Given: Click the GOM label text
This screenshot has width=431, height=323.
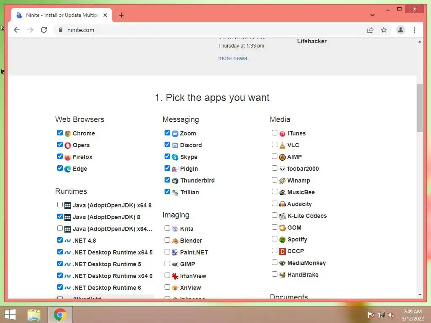Looking at the screenshot, I should (x=294, y=228).
